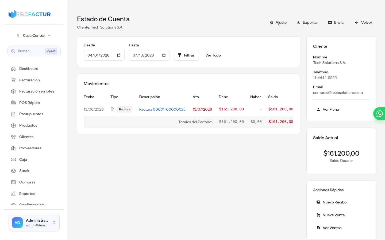Click the Ver Ventas document icon
Viewport: 385px width, 240px height.
point(318,228)
